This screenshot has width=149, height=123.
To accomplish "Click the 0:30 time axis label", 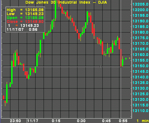I will pyautogui.click(x=81, y=121).
